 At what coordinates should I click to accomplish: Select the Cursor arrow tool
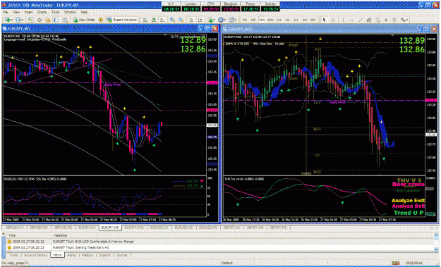tap(324, 20)
